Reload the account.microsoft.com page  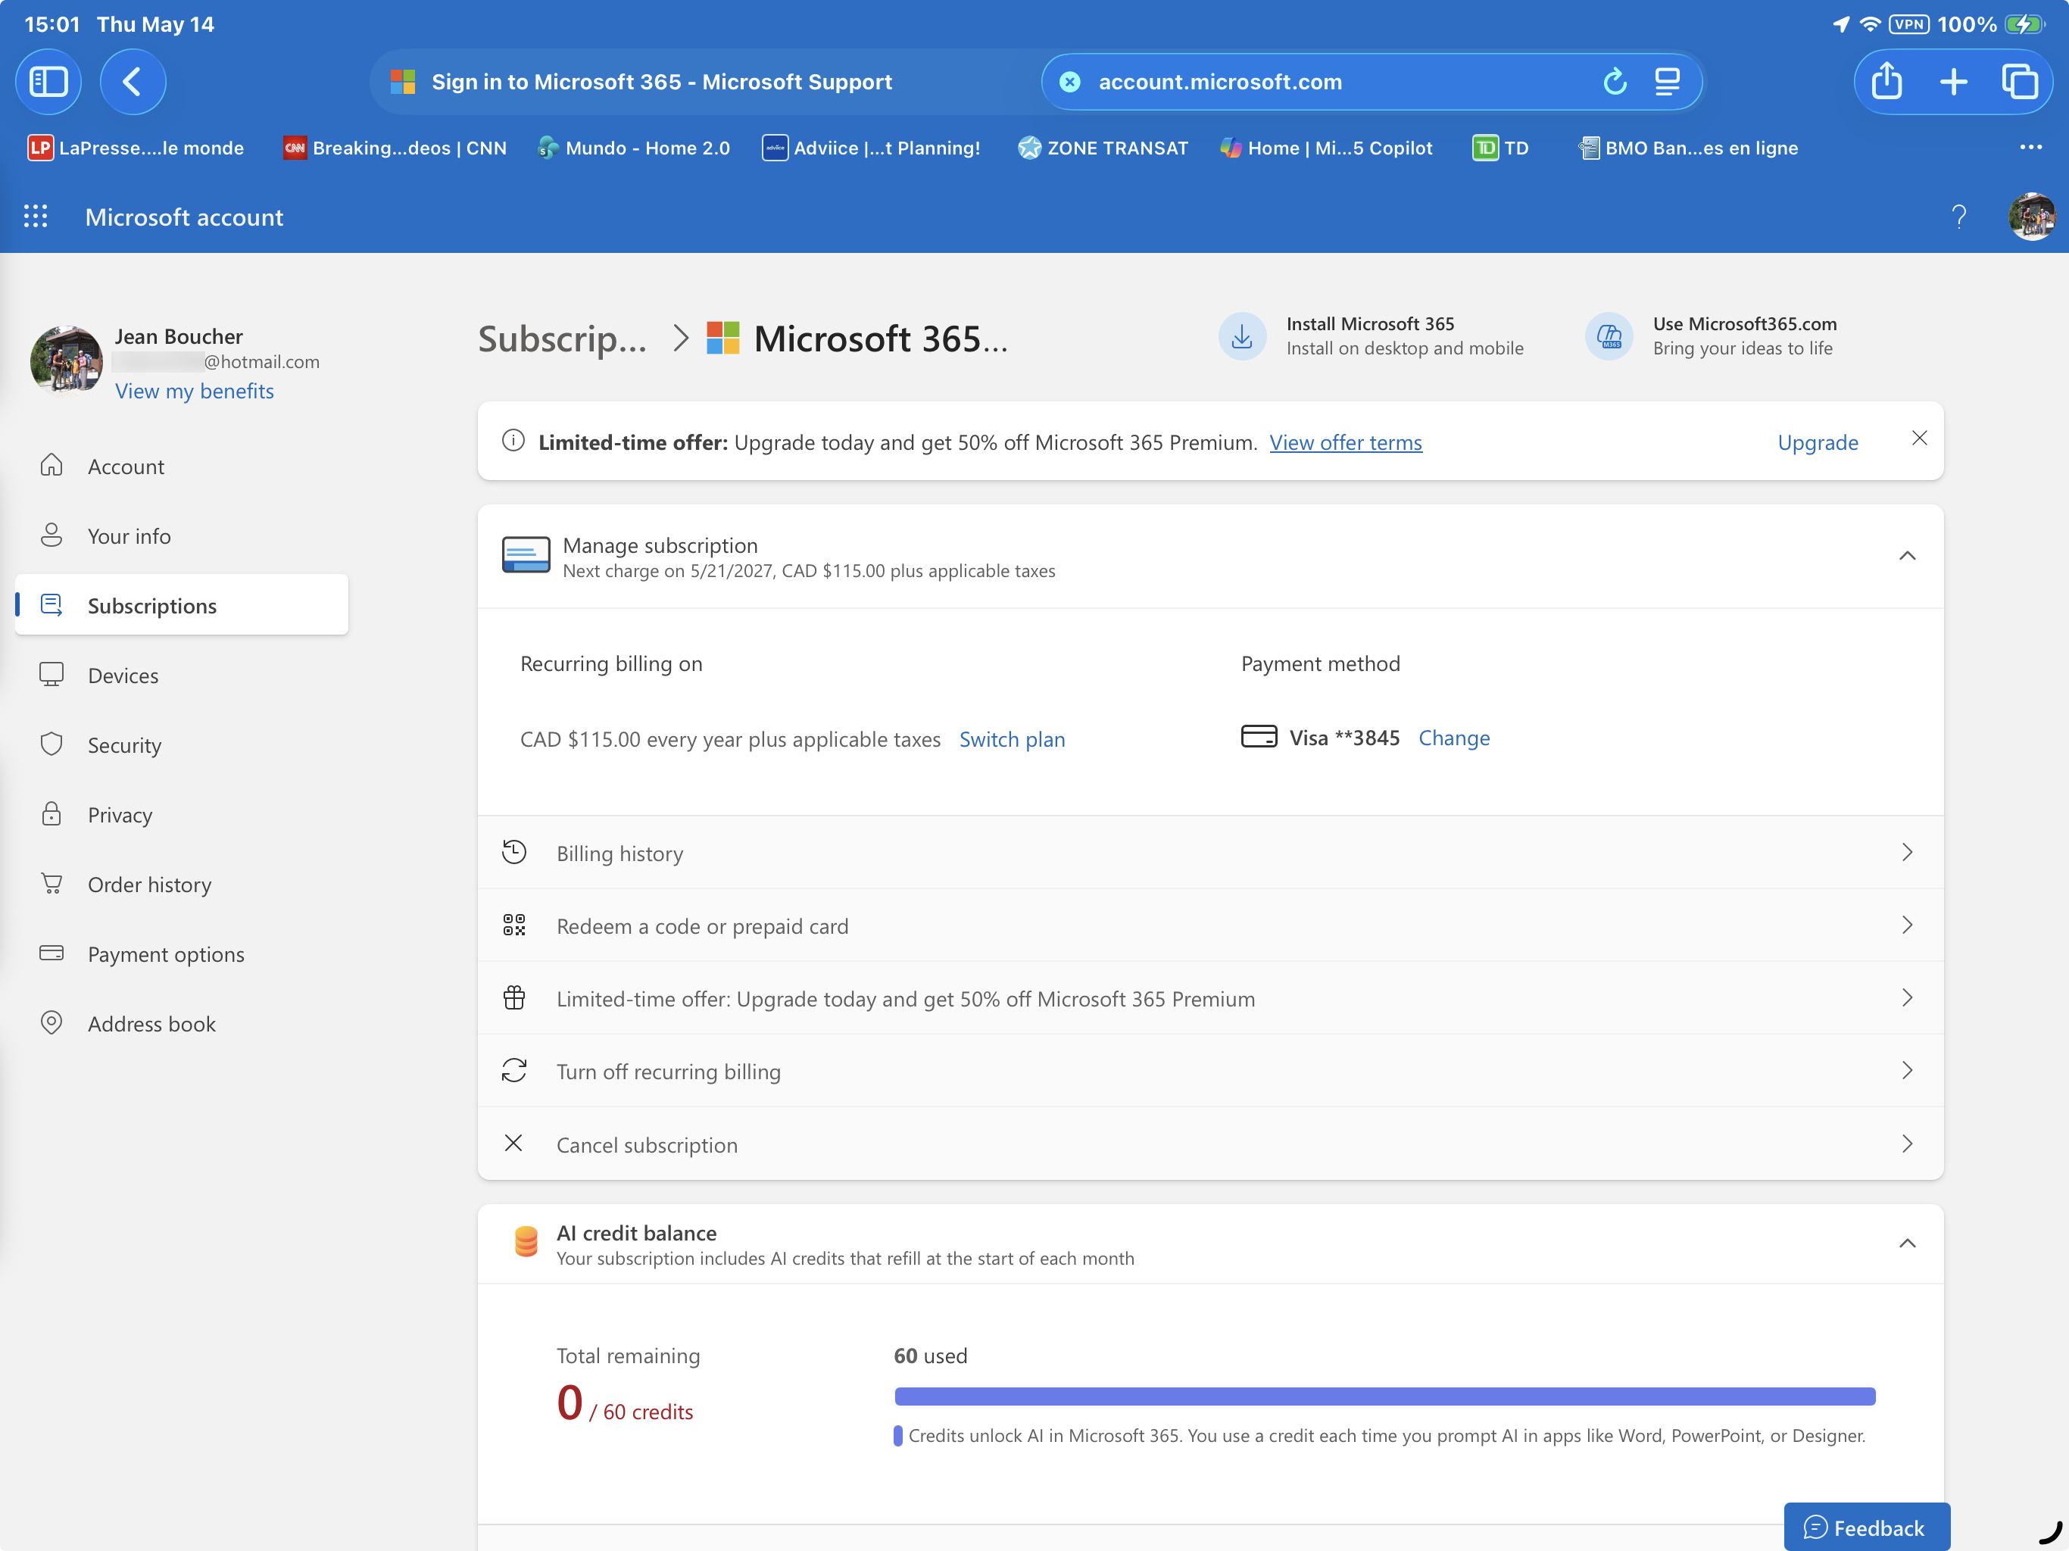coord(1615,83)
